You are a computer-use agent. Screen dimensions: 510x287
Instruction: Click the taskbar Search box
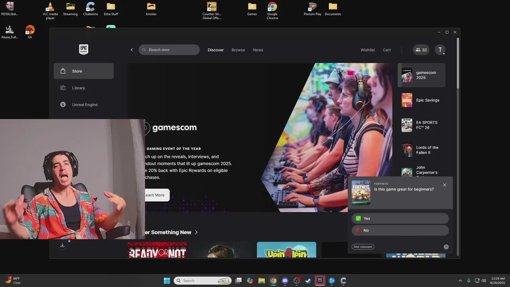click(x=203, y=281)
